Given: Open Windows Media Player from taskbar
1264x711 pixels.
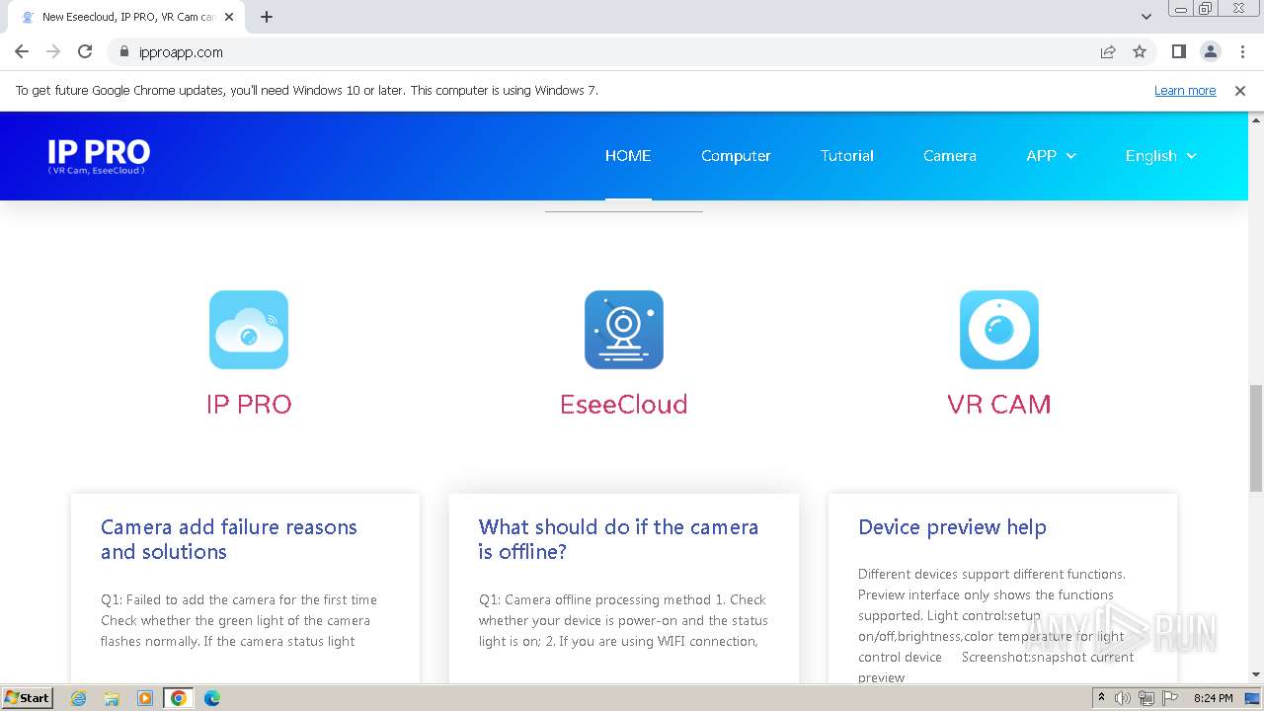Looking at the screenshot, I should coord(145,698).
